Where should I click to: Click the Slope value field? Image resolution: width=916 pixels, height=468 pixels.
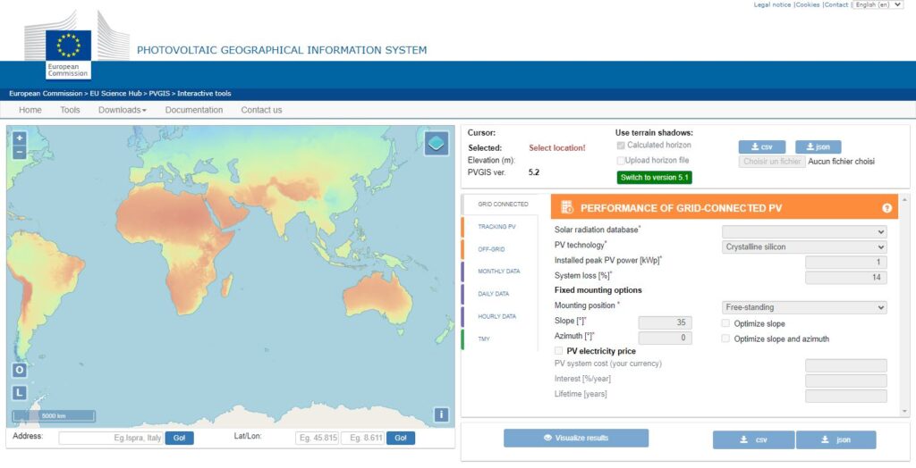click(666, 322)
